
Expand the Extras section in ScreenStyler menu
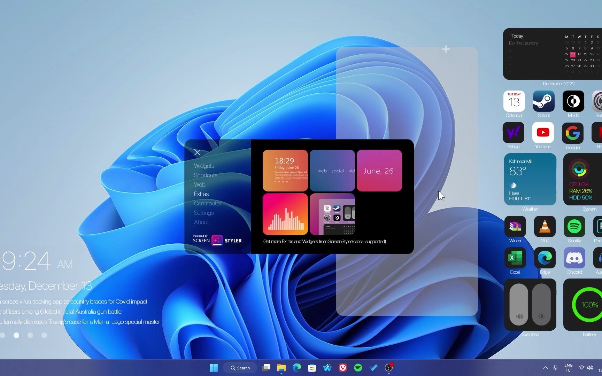click(201, 194)
